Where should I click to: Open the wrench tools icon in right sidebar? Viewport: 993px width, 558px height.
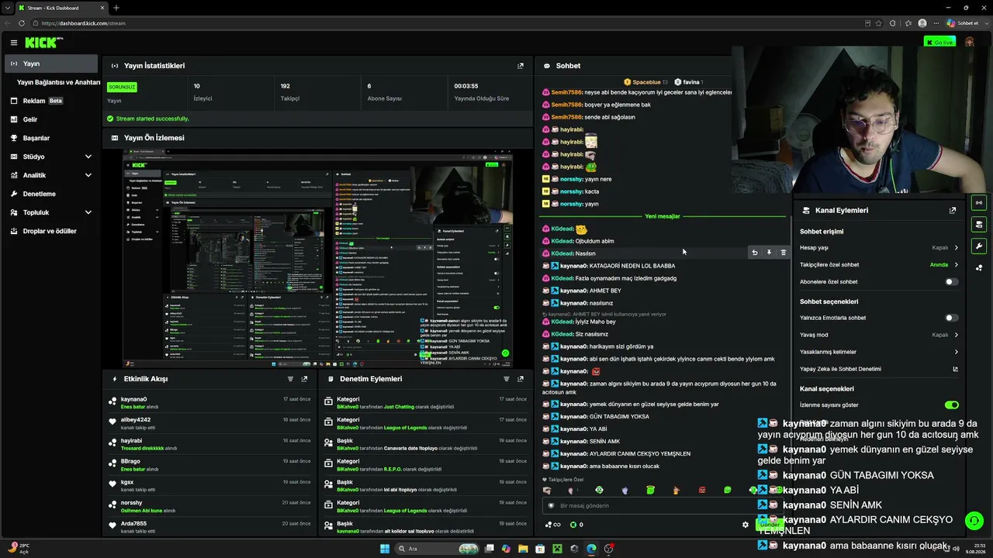coord(979,246)
